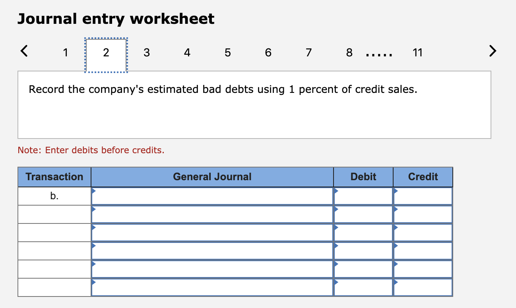
Task: Click the Debit dropdown marker in the last row
Action: (336, 281)
